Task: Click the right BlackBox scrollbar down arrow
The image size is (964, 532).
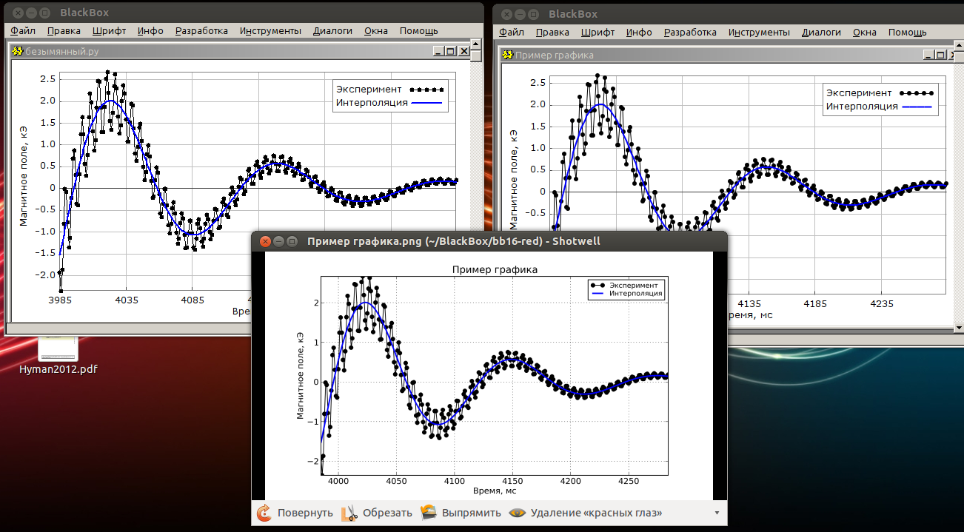Action: [959, 328]
